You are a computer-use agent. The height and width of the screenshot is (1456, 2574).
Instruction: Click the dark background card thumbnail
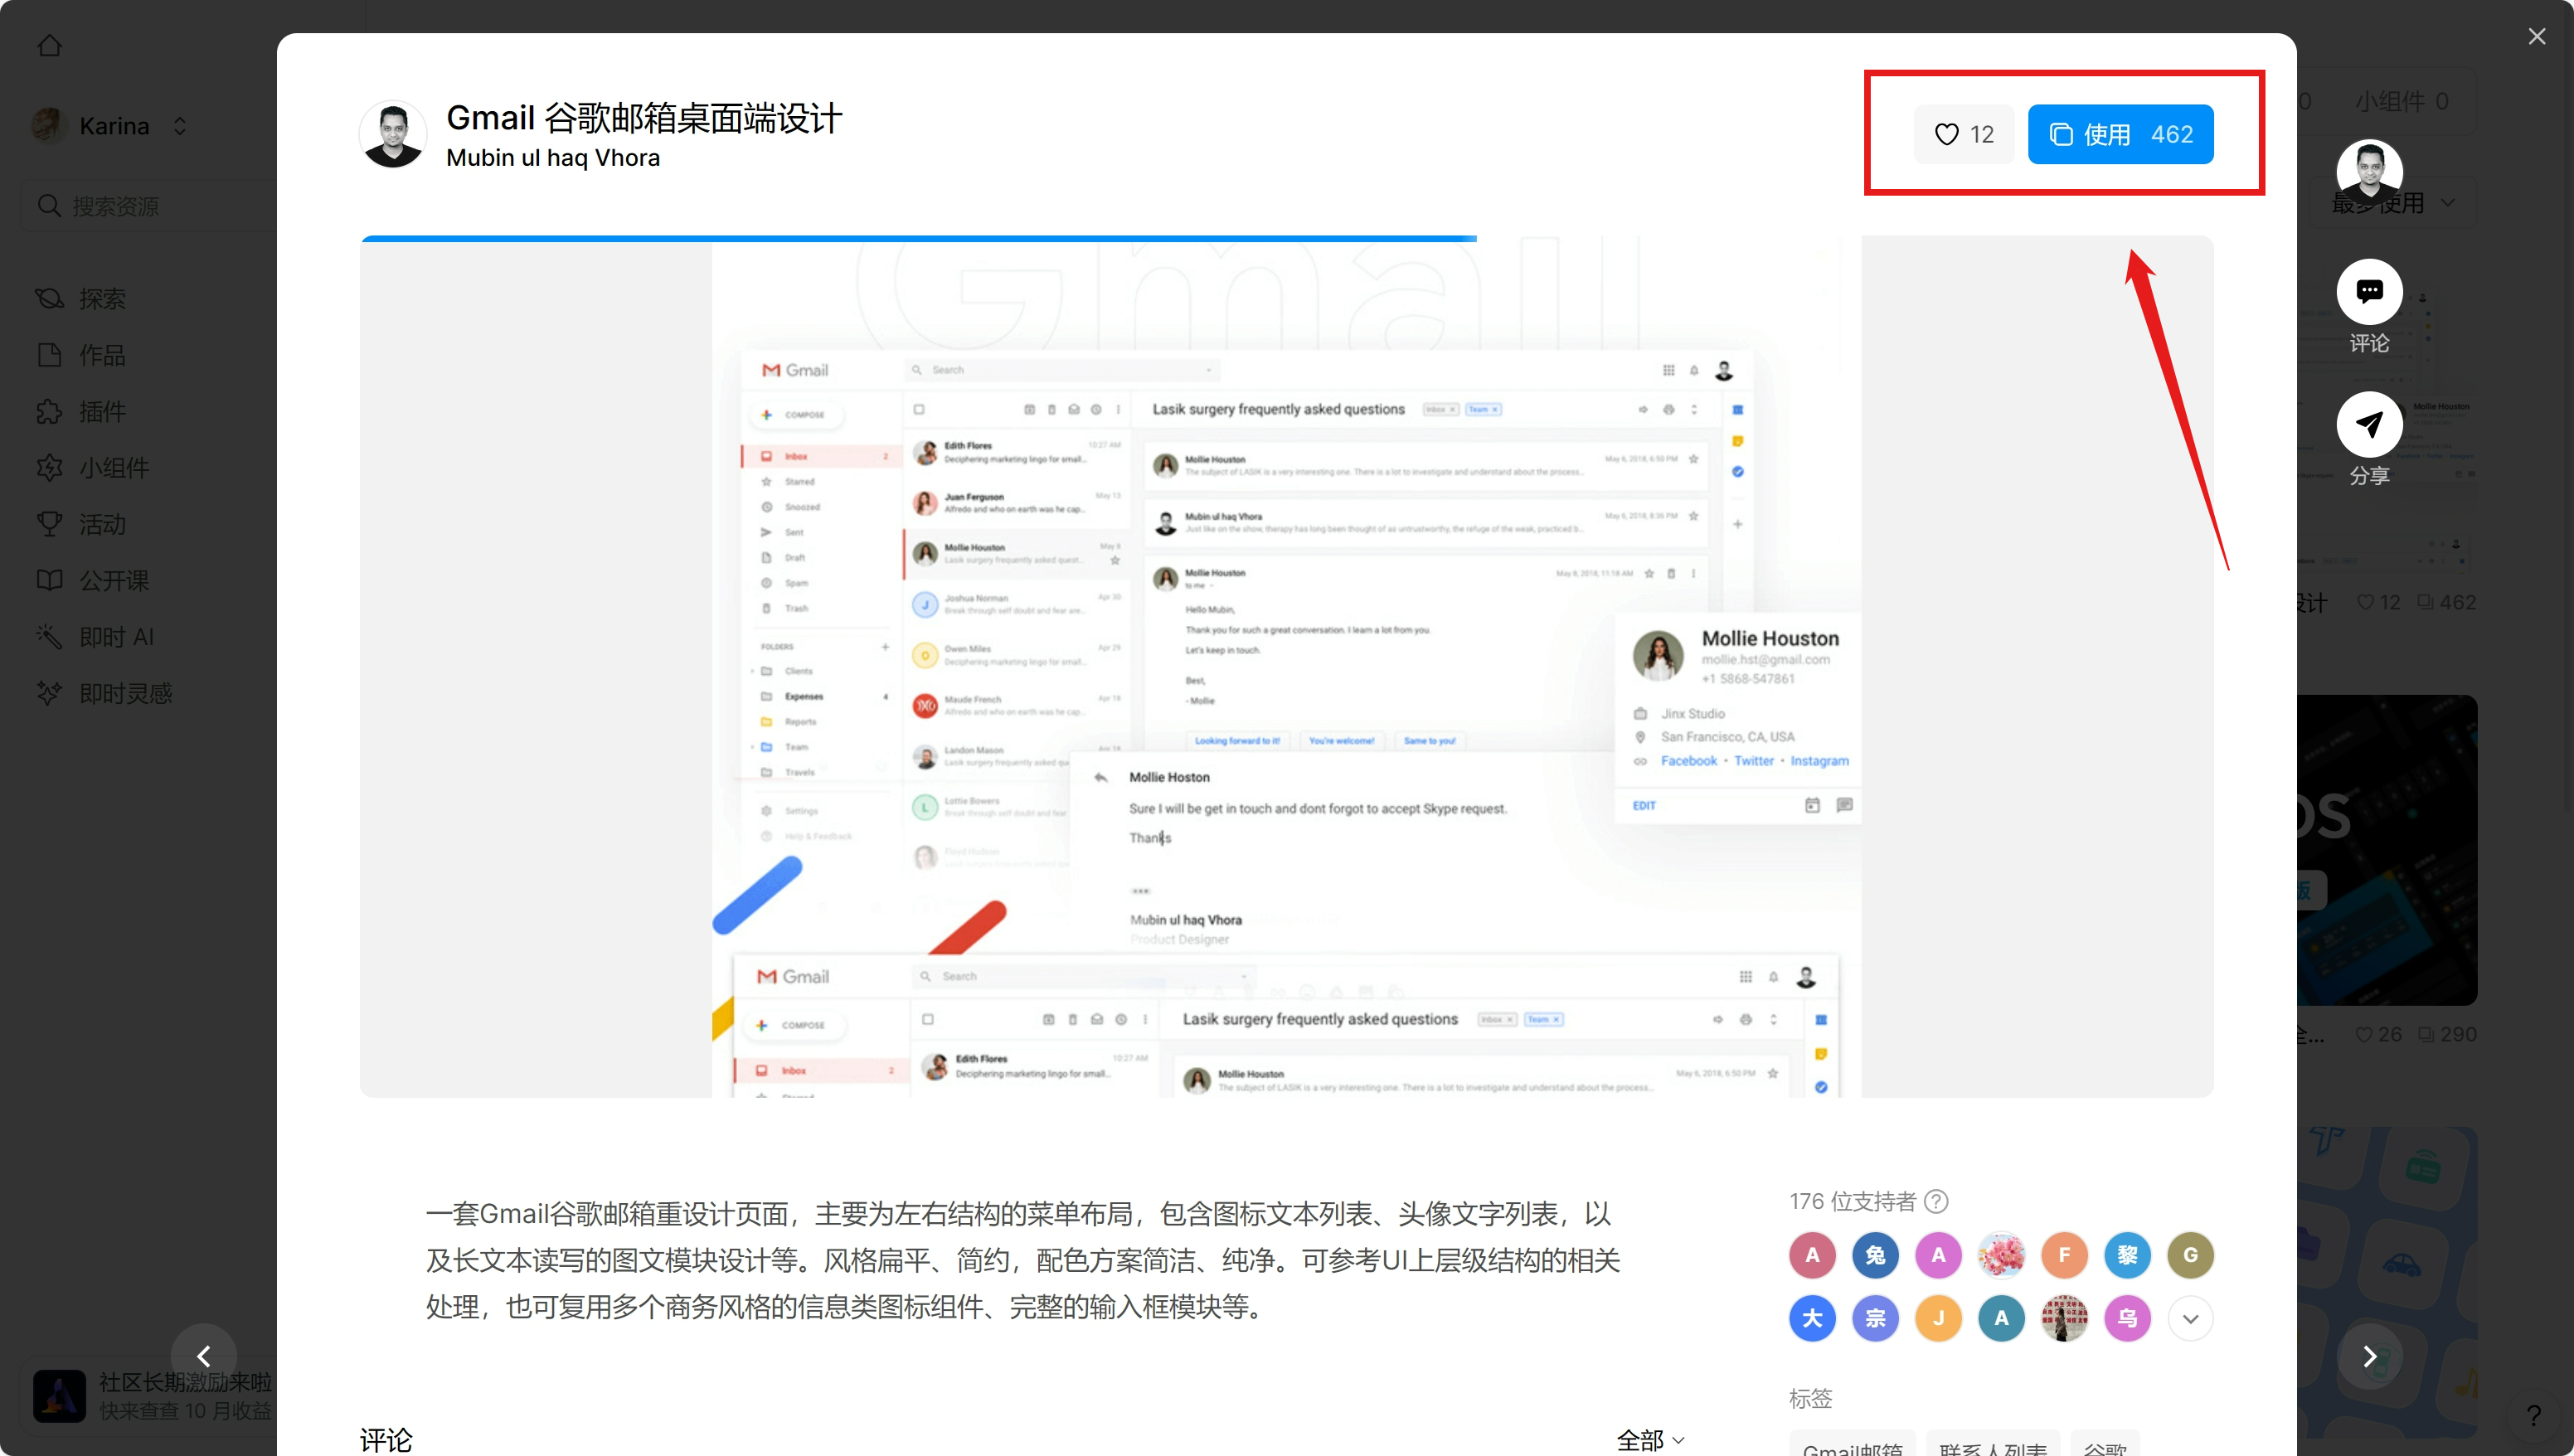pyautogui.click(x=2387, y=850)
